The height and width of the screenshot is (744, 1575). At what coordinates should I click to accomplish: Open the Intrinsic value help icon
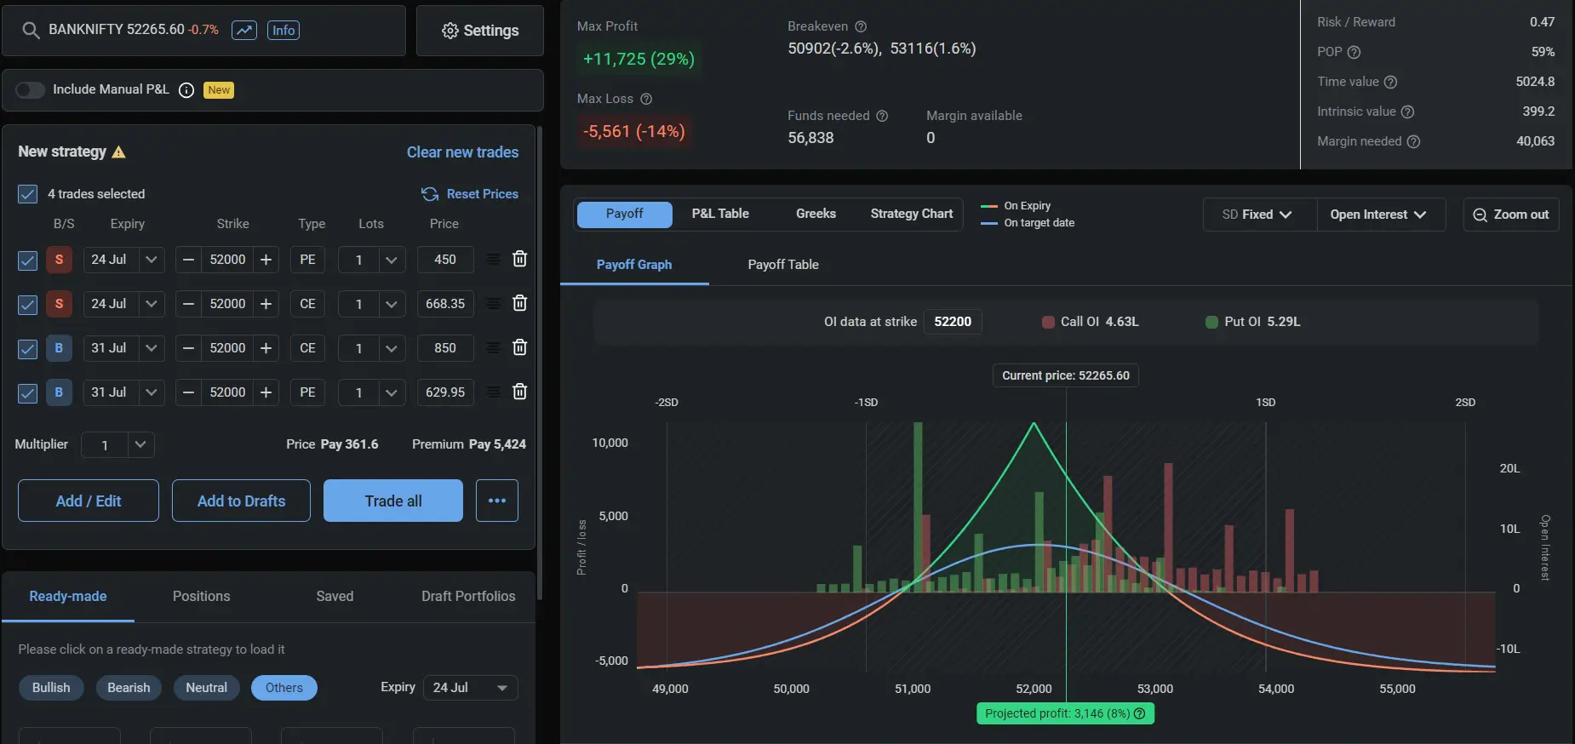click(x=1407, y=112)
